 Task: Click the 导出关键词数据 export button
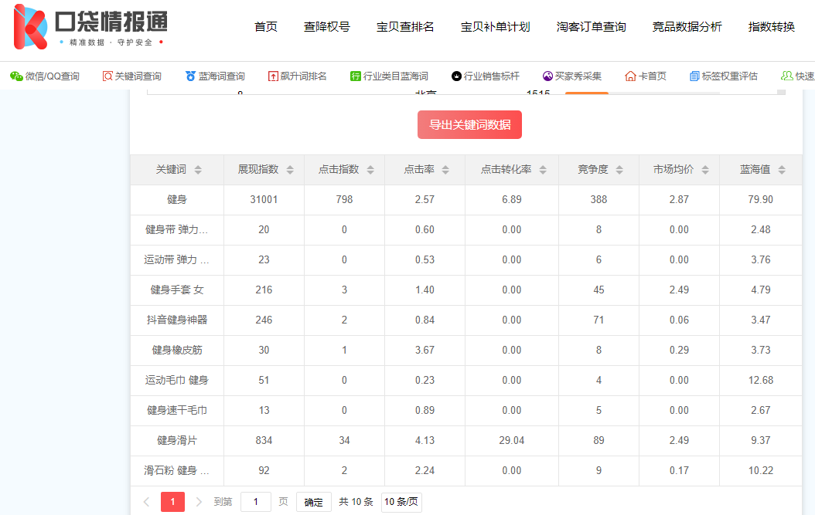[469, 124]
